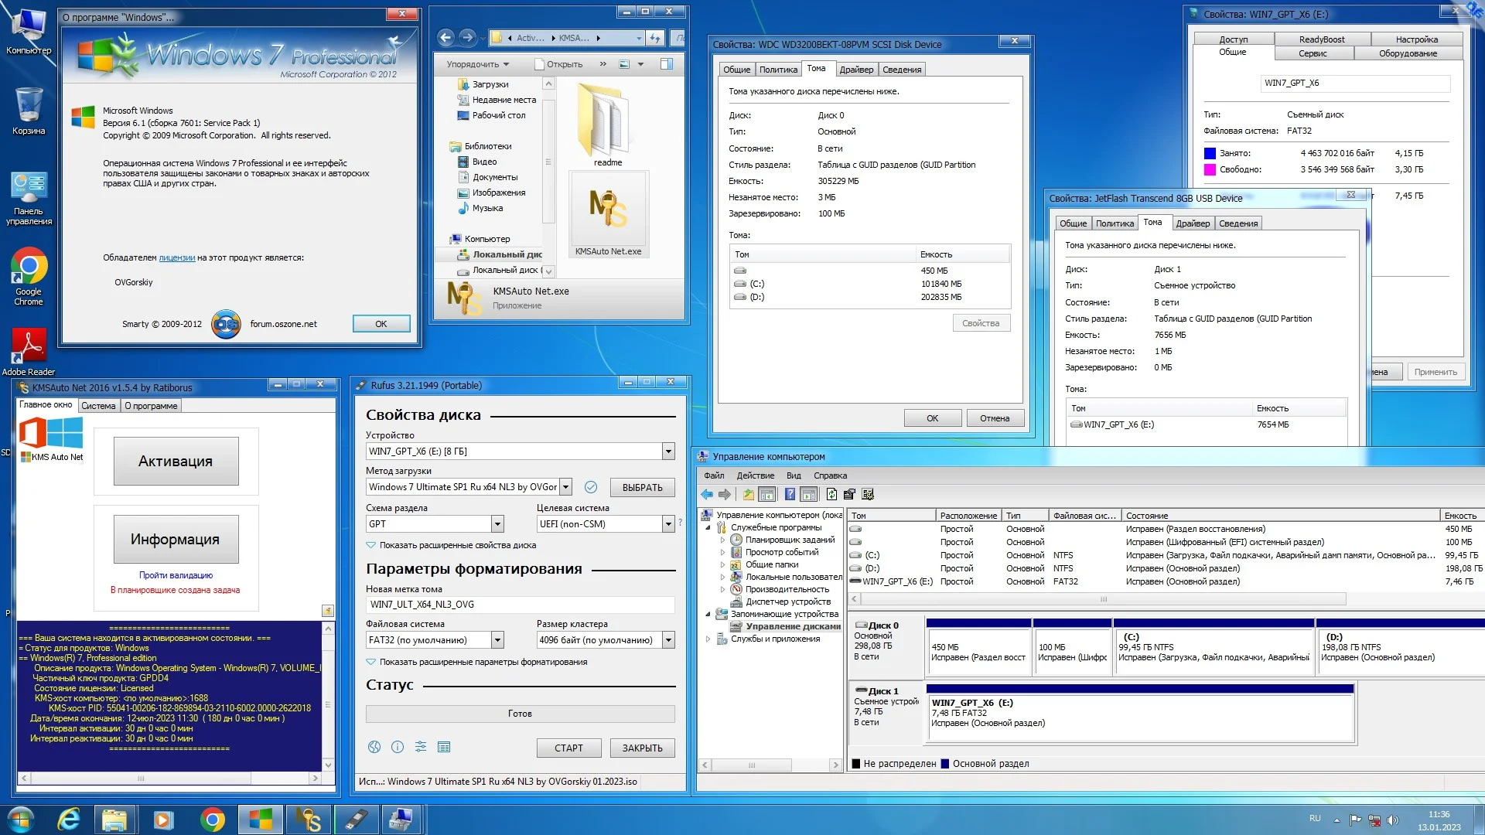Viewport: 1485px width, 835px height.
Task: Click the blue Занято color swatch
Action: coord(1210,153)
